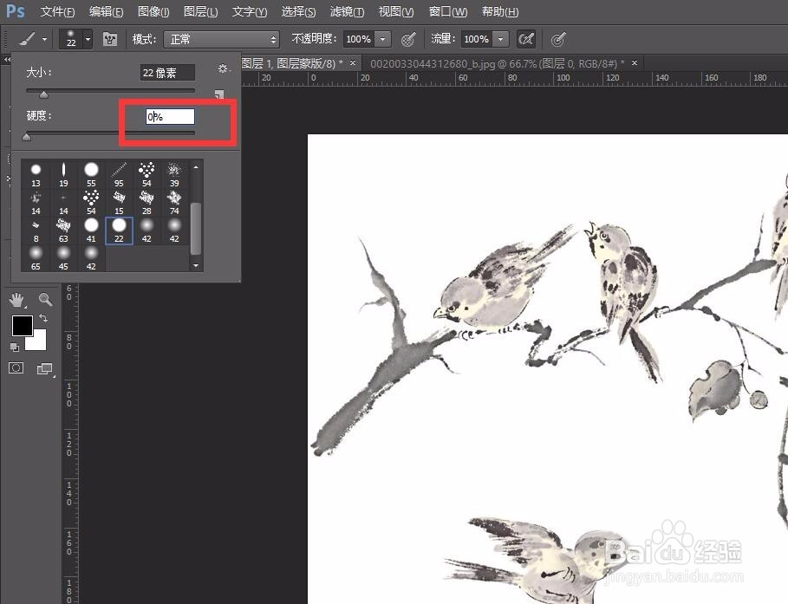
Task: Choose brush preset numbered 28
Action: tap(147, 203)
